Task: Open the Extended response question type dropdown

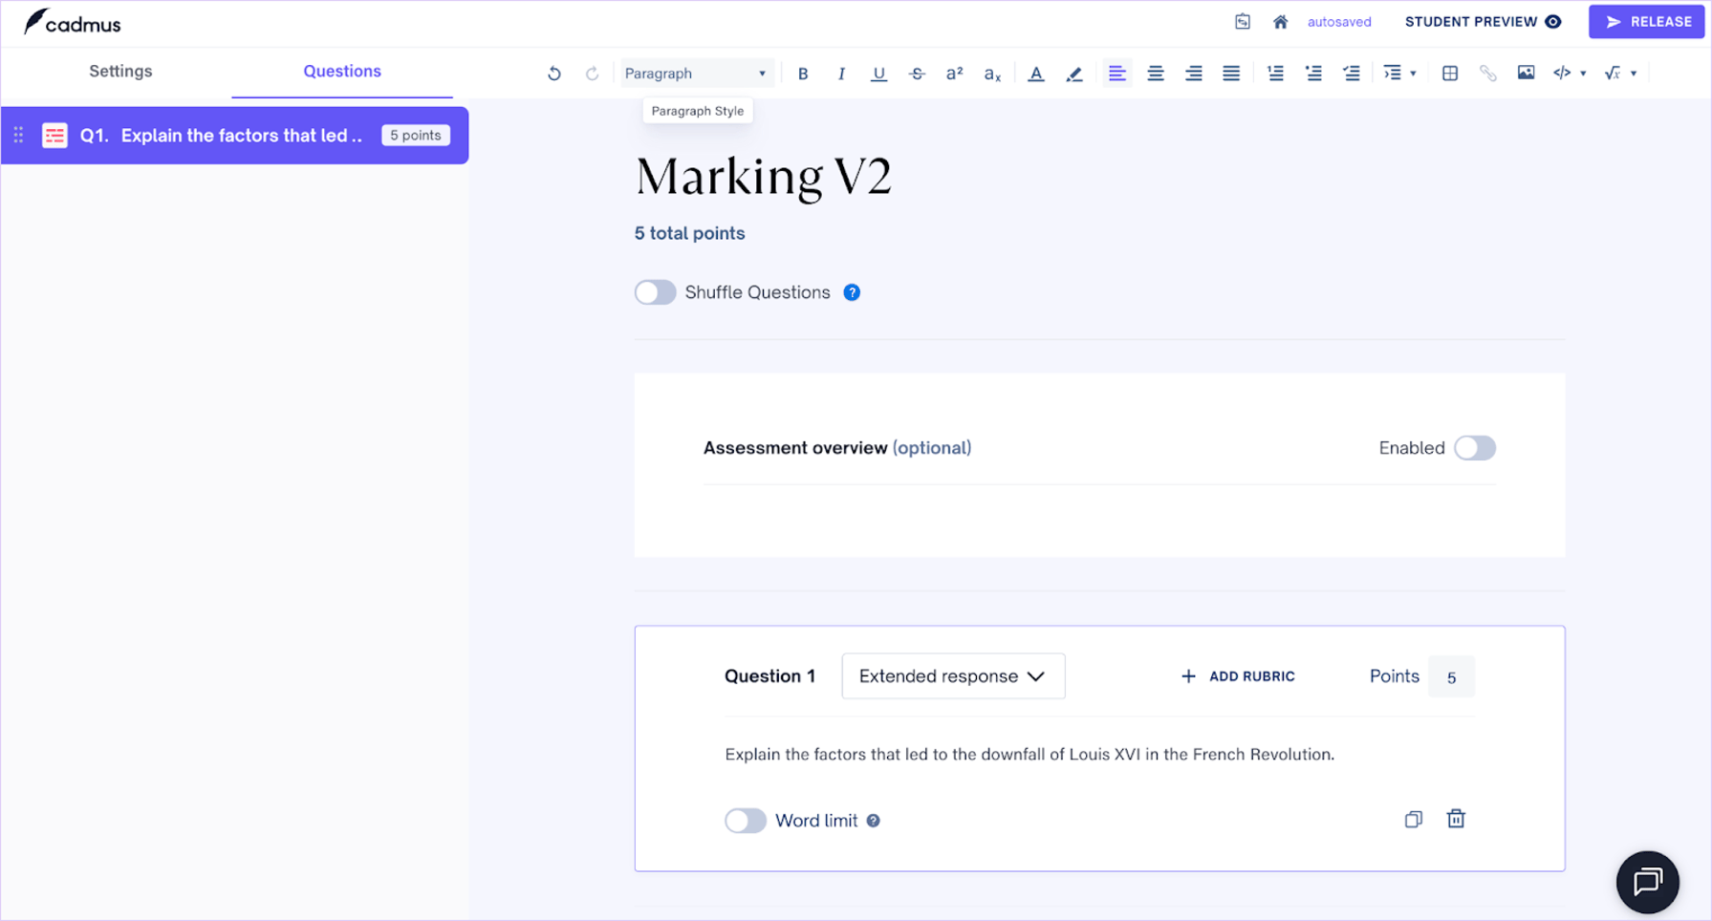Action: pyautogui.click(x=953, y=675)
